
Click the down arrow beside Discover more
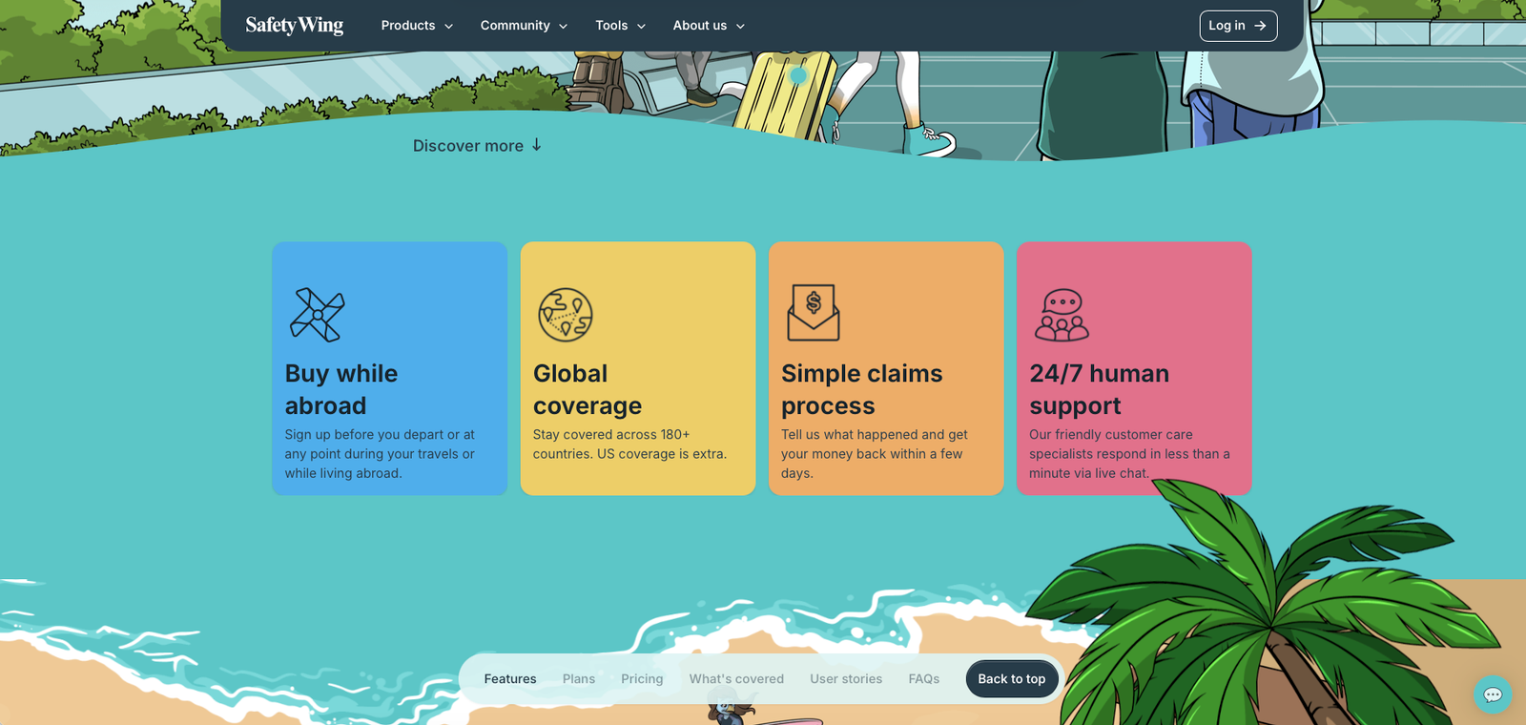click(536, 145)
